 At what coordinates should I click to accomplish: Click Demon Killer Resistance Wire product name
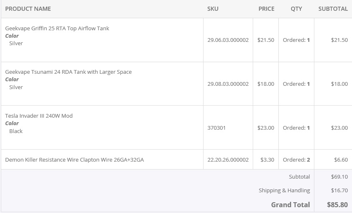pos(74,160)
